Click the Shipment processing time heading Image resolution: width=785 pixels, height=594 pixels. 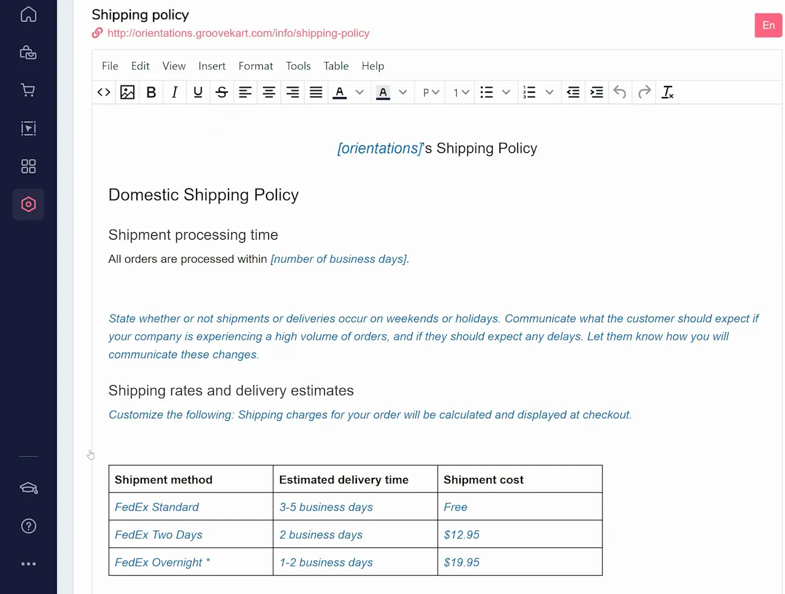(x=193, y=235)
